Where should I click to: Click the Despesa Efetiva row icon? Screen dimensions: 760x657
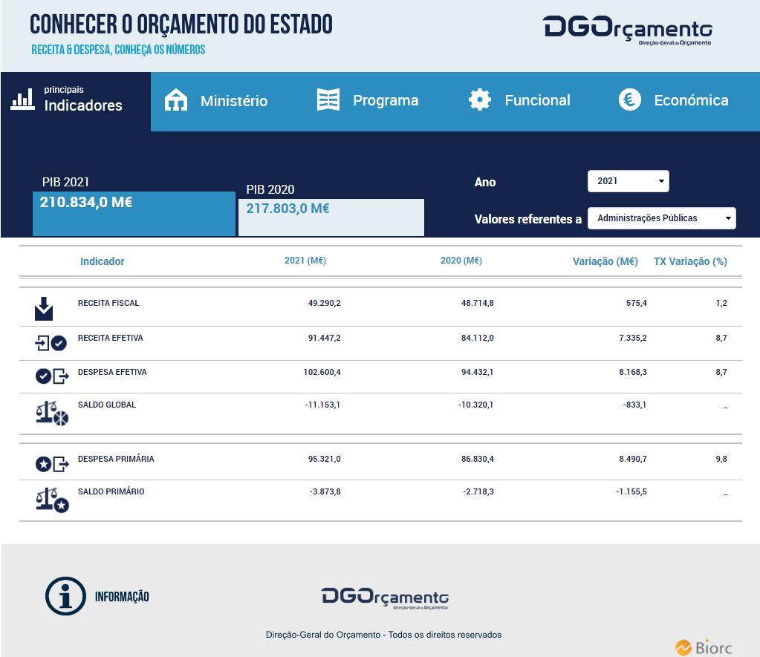point(52,376)
